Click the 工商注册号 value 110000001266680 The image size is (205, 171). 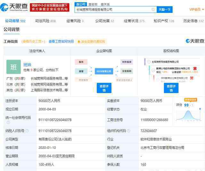(x=154, y=120)
